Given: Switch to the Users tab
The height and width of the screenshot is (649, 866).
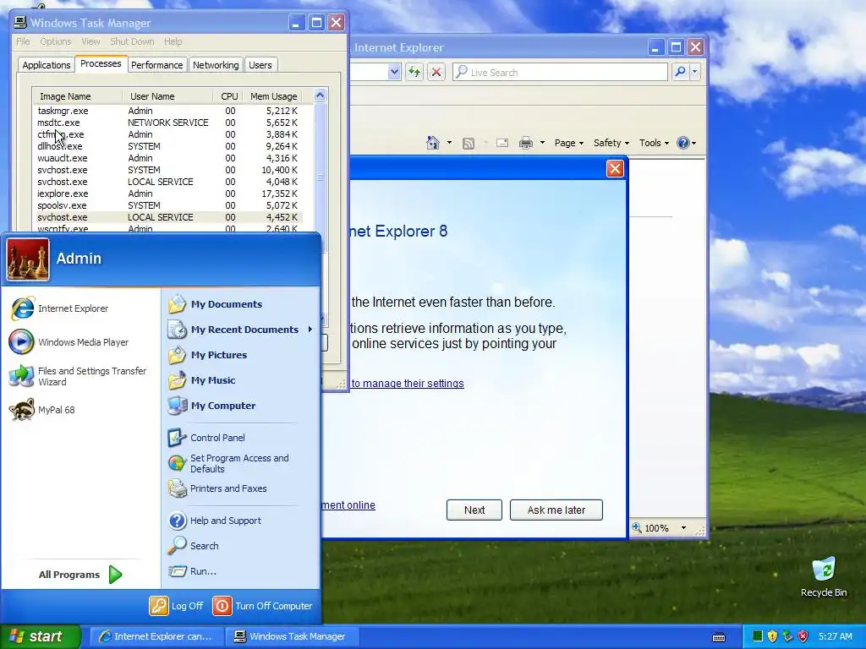Looking at the screenshot, I should point(260,65).
